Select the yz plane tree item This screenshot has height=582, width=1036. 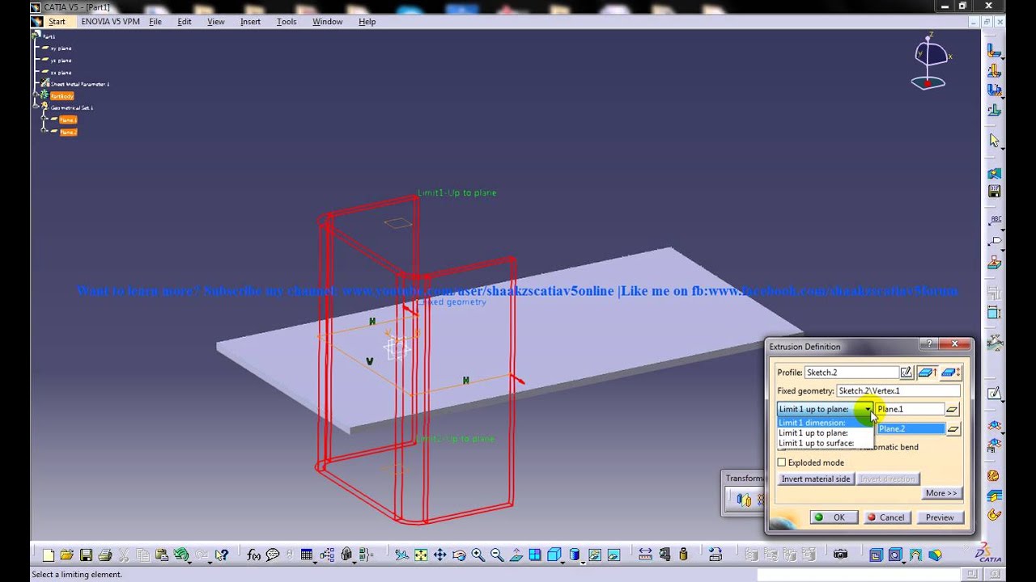(x=61, y=60)
